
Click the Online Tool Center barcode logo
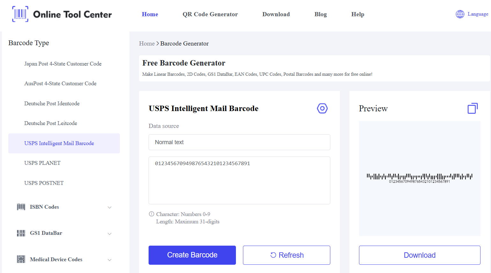(20, 14)
